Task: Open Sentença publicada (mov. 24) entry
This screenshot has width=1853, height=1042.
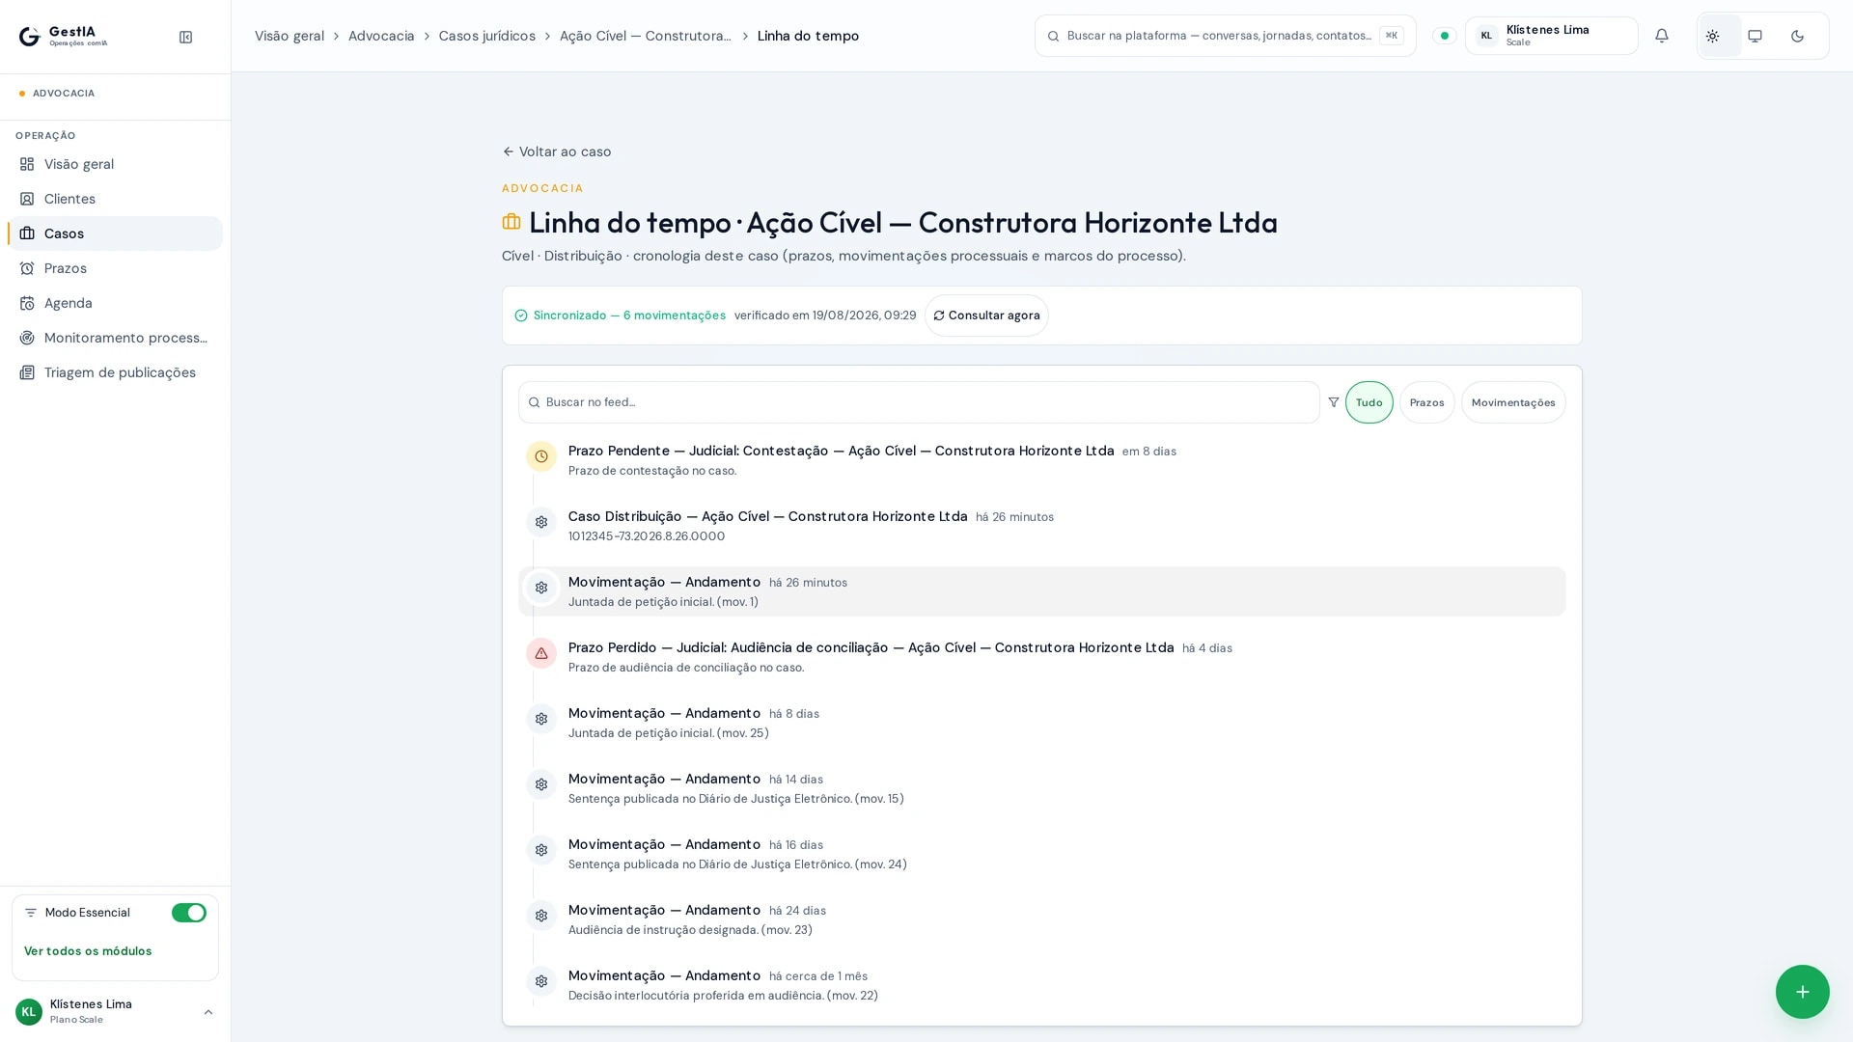Action: point(1042,854)
